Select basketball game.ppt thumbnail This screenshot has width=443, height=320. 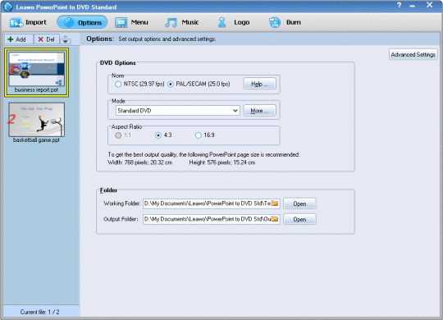click(x=36, y=120)
